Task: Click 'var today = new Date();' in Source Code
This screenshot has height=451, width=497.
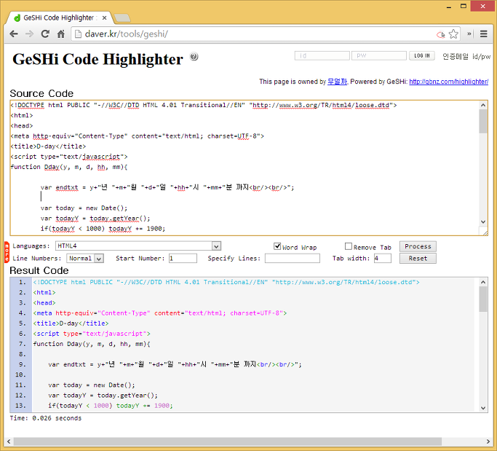Action: coord(84,208)
